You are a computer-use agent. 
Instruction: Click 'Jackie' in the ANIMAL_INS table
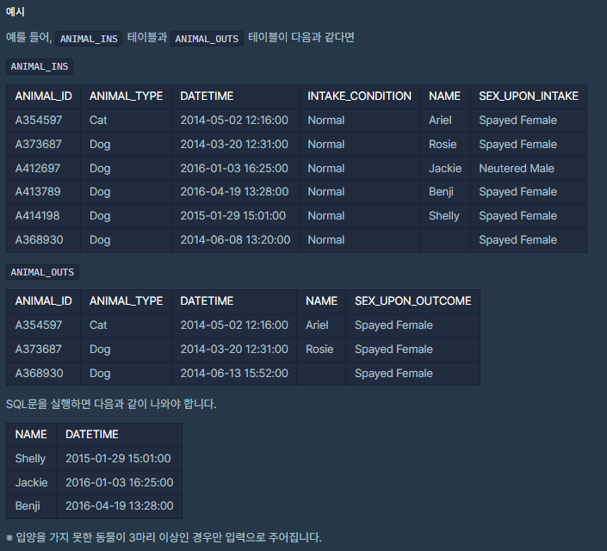tap(445, 168)
